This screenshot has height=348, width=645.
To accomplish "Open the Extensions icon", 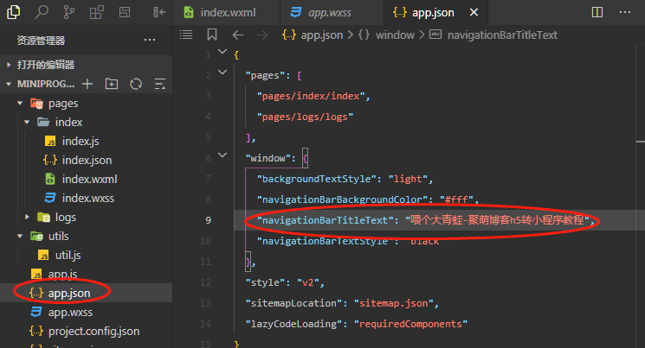I will pyautogui.click(x=97, y=12).
